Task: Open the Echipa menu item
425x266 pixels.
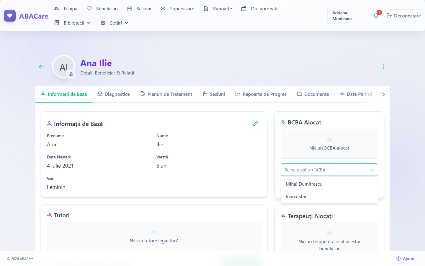Action: 66,9
